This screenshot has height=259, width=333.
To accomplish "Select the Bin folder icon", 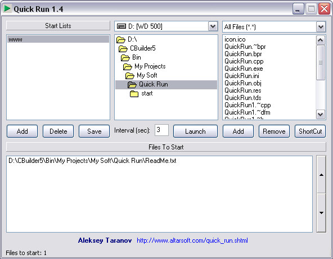I will pos(125,57).
